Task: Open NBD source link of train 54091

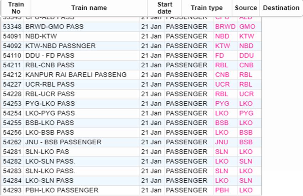Action: 222,36
